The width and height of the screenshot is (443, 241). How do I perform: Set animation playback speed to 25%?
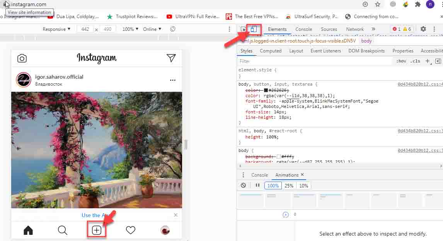[289, 185]
